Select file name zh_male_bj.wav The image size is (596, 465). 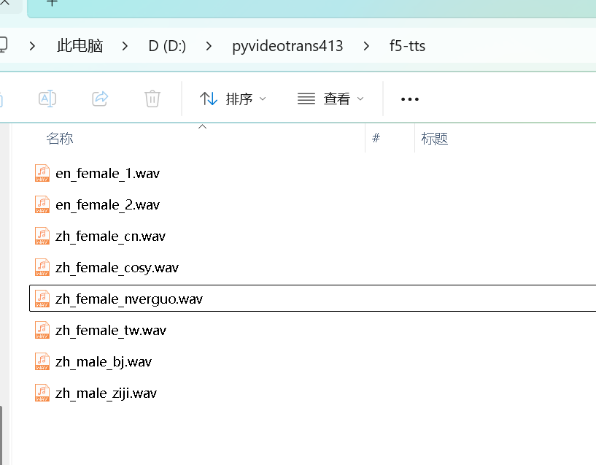coord(104,362)
